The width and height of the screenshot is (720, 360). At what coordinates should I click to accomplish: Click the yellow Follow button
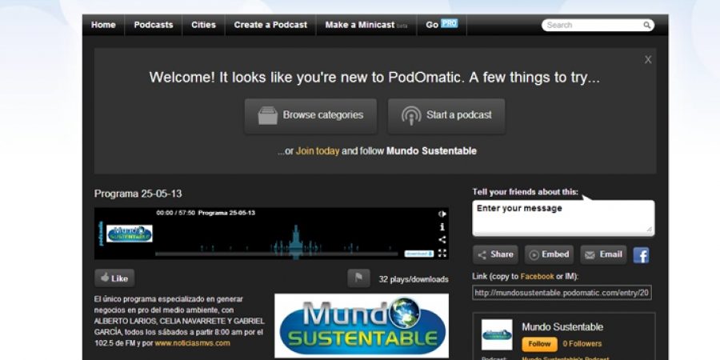539,344
